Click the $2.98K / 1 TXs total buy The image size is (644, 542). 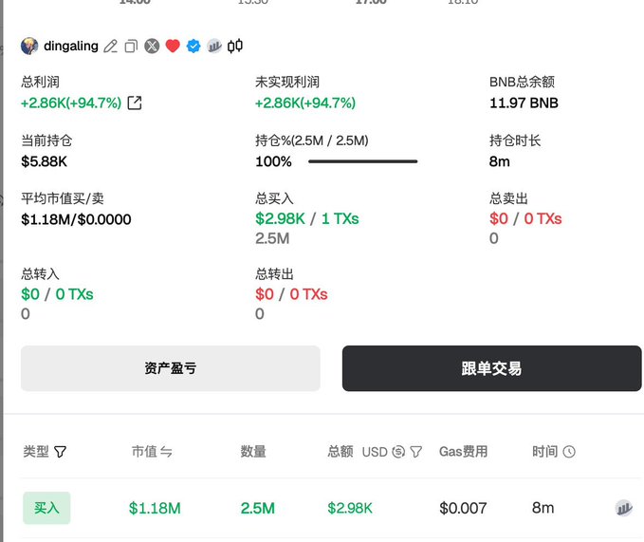click(x=306, y=219)
